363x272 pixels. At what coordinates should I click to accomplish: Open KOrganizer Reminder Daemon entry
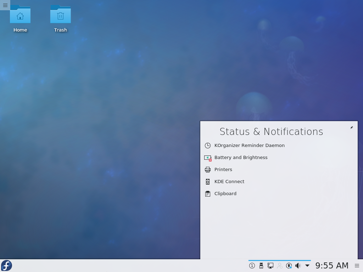pos(249,146)
